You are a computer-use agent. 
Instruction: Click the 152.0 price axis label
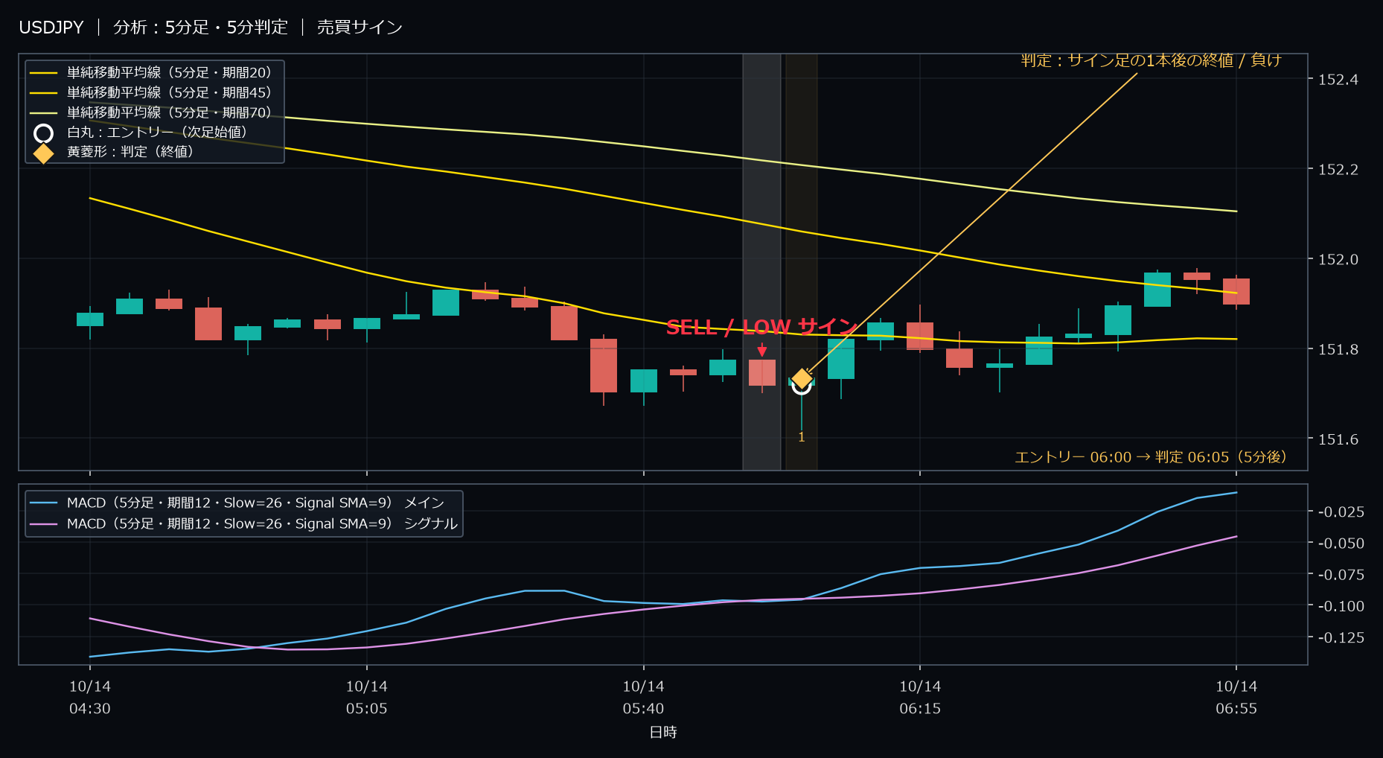click(x=1338, y=260)
